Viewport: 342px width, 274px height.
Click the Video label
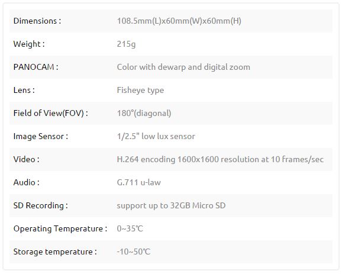pyautogui.click(x=26, y=159)
